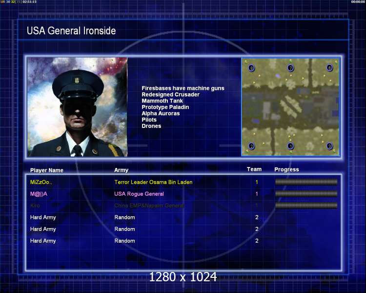Click 'Terror Leader Osama Bin Laden' army entry

(153, 182)
